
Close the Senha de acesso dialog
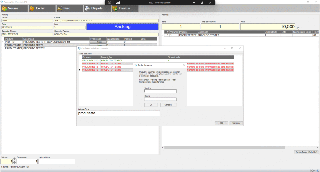[x=184, y=65]
